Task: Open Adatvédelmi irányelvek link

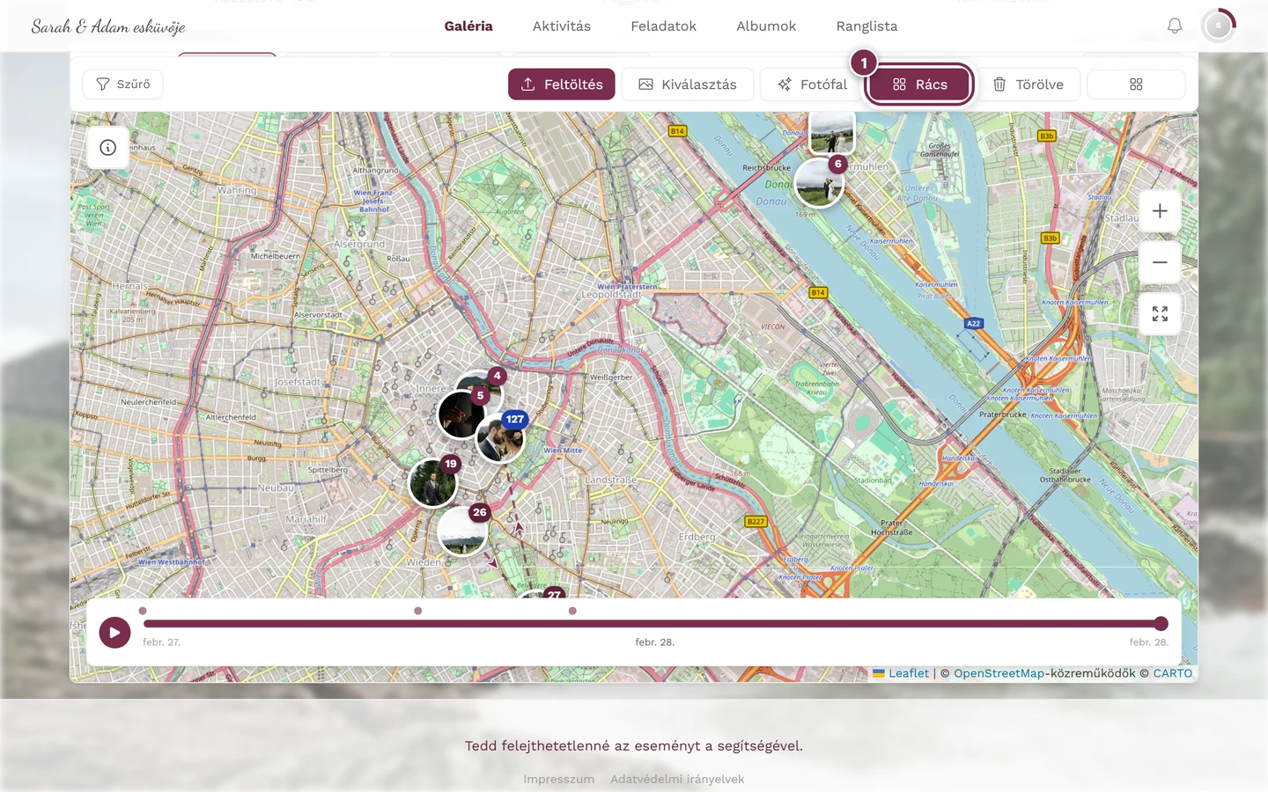Action: 677,779
